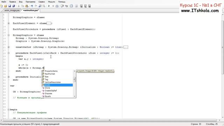Expand the folded Initialize procedure

tap(9, 77)
